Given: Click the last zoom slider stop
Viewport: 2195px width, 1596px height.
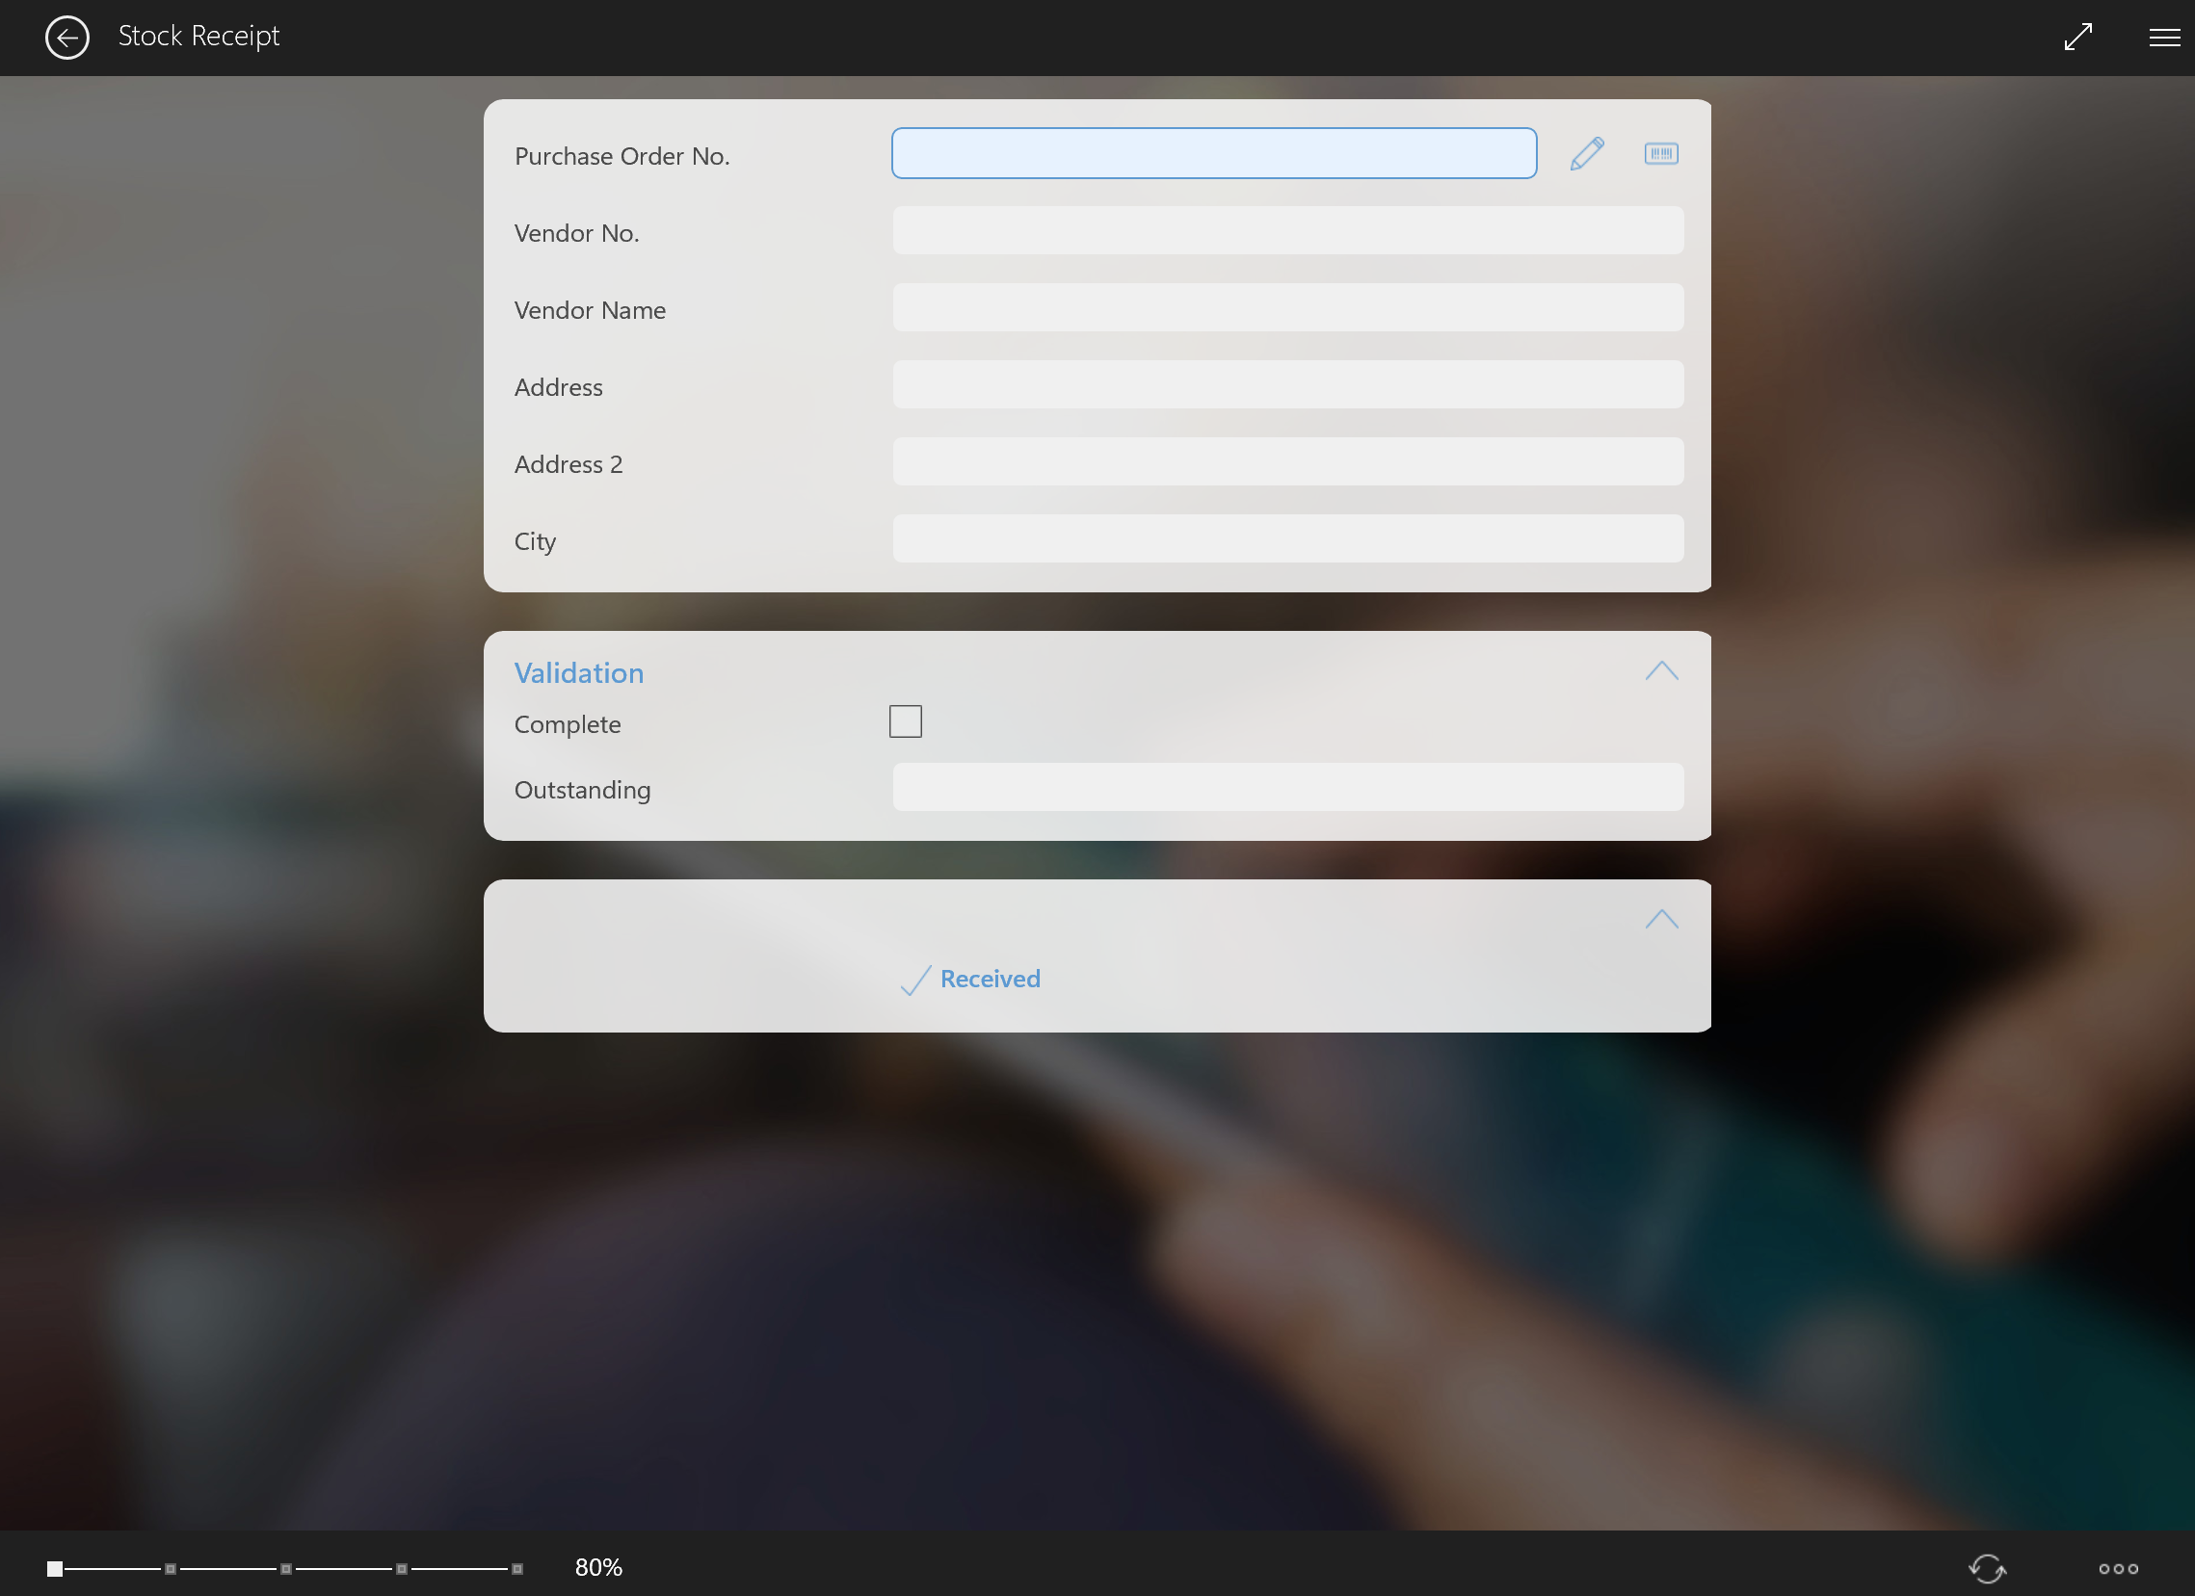Looking at the screenshot, I should [x=517, y=1568].
